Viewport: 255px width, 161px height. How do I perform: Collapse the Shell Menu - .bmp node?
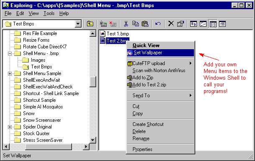click(x=10, y=53)
